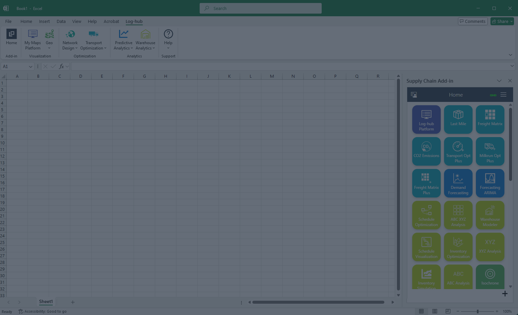This screenshot has width=518, height=315.
Task: Open the Warehouse Modeler tile
Action: (490, 215)
